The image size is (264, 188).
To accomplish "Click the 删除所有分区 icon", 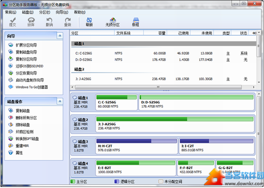I will pos(11,118).
